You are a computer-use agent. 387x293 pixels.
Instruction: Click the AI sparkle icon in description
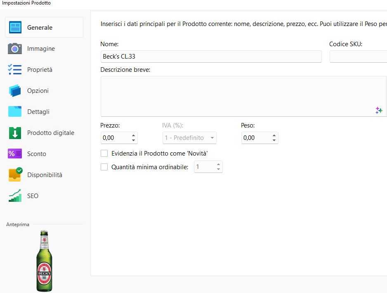379,110
